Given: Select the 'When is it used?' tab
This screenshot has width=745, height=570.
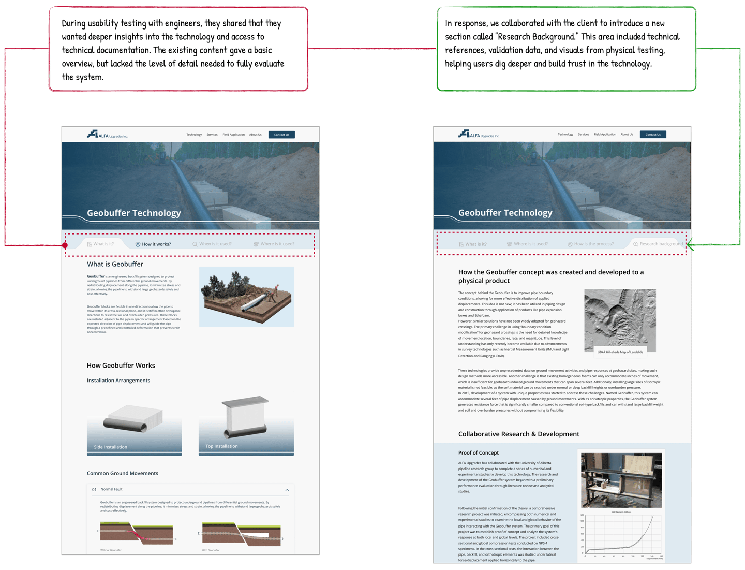Looking at the screenshot, I should (212, 244).
